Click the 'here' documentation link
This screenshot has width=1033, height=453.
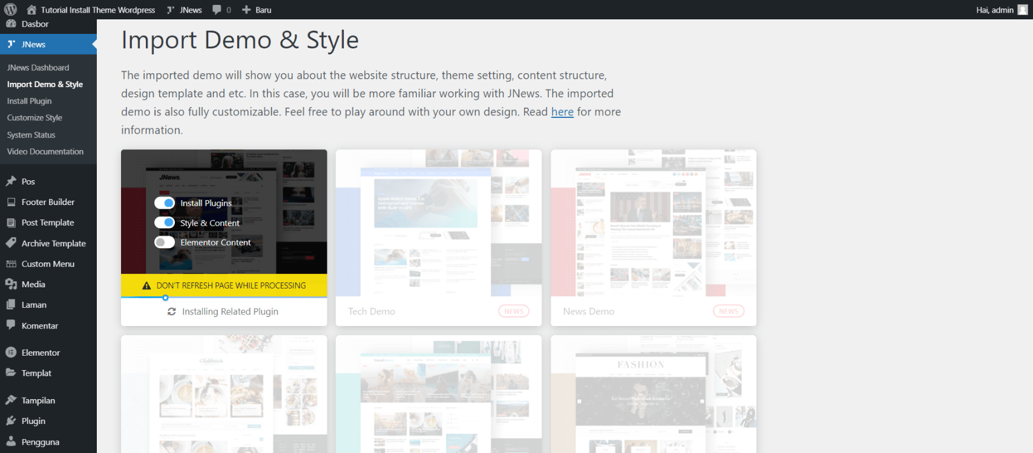click(x=562, y=112)
